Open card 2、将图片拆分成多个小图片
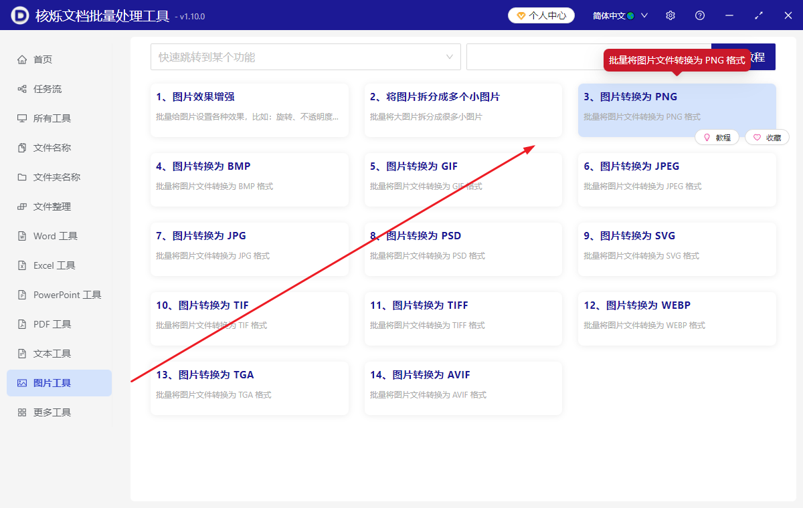803x508 pixels. pyautogui.click(x=463, y=110)
